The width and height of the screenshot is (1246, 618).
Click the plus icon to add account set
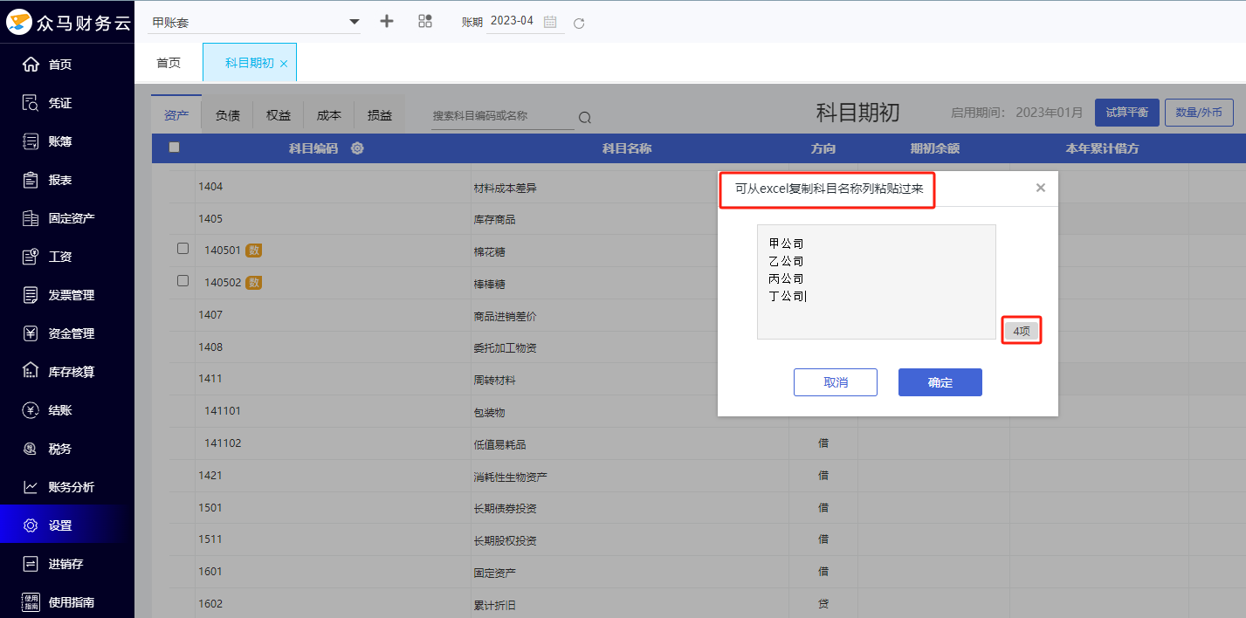click(x=387, y=22)
